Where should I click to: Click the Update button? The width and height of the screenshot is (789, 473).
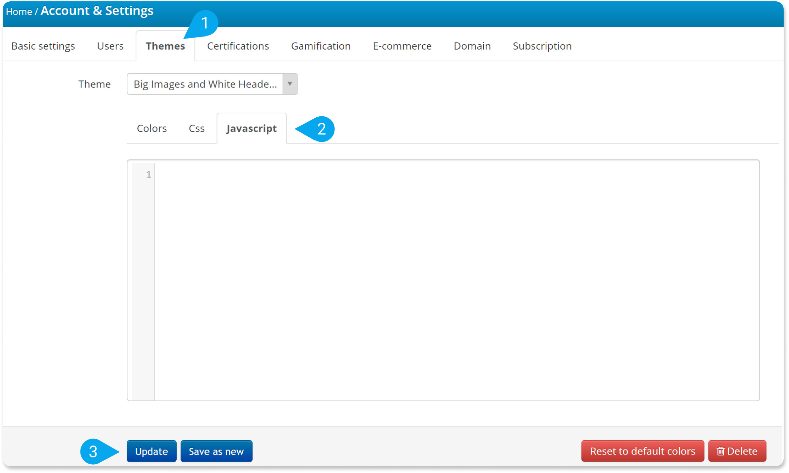[x=151, y=451]
